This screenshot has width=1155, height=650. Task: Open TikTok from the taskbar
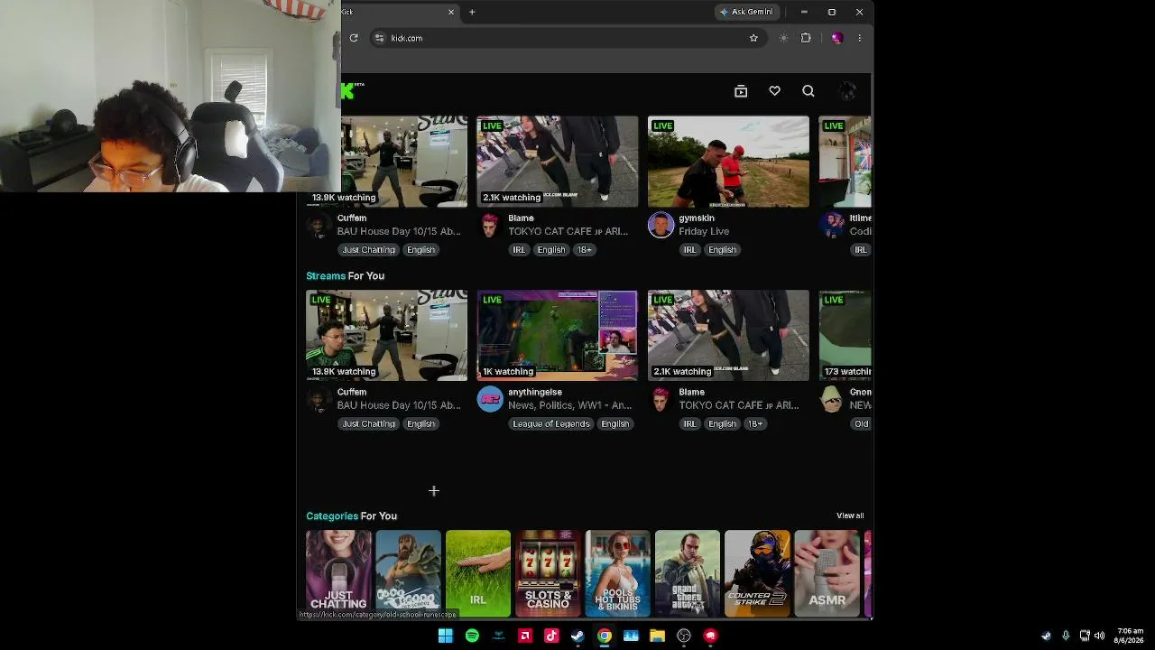tap(551, 636)
